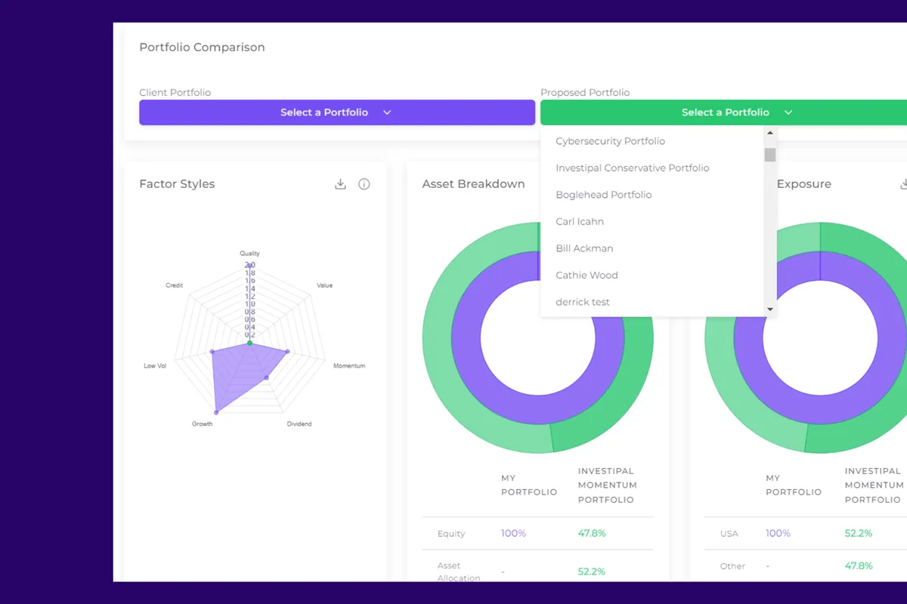Collapse the Proposed Portfolio dropdown chevron
Screen dimensions: 907x604
coord(788,112)
